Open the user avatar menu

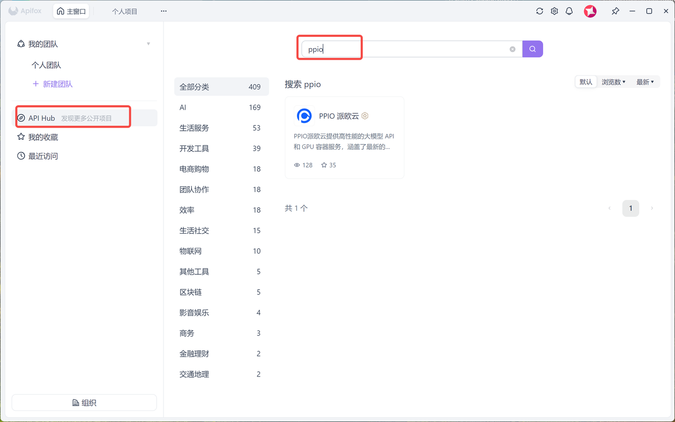(x=590, y=11)
